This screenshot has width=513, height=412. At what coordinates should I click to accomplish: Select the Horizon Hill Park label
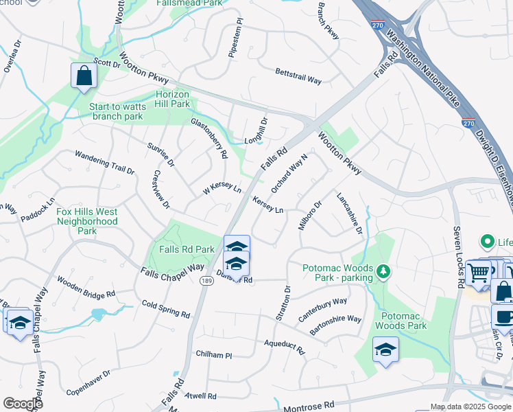[x=172, y=100]
